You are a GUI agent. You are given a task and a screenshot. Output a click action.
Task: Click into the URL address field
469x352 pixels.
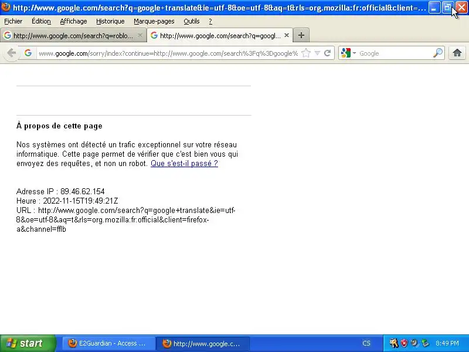click(168, 53)
